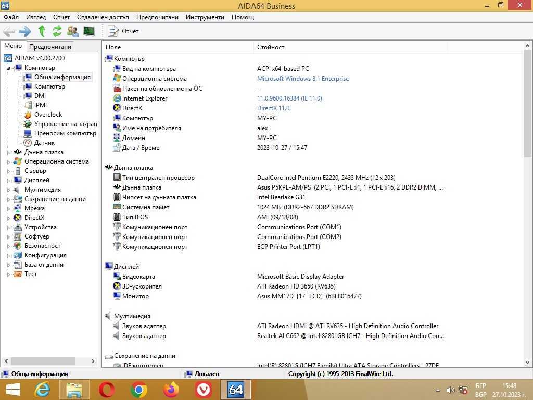This screenshot has height=400, width=533.
Task: Open the users management toolbar icon
Action: (73, 31)
